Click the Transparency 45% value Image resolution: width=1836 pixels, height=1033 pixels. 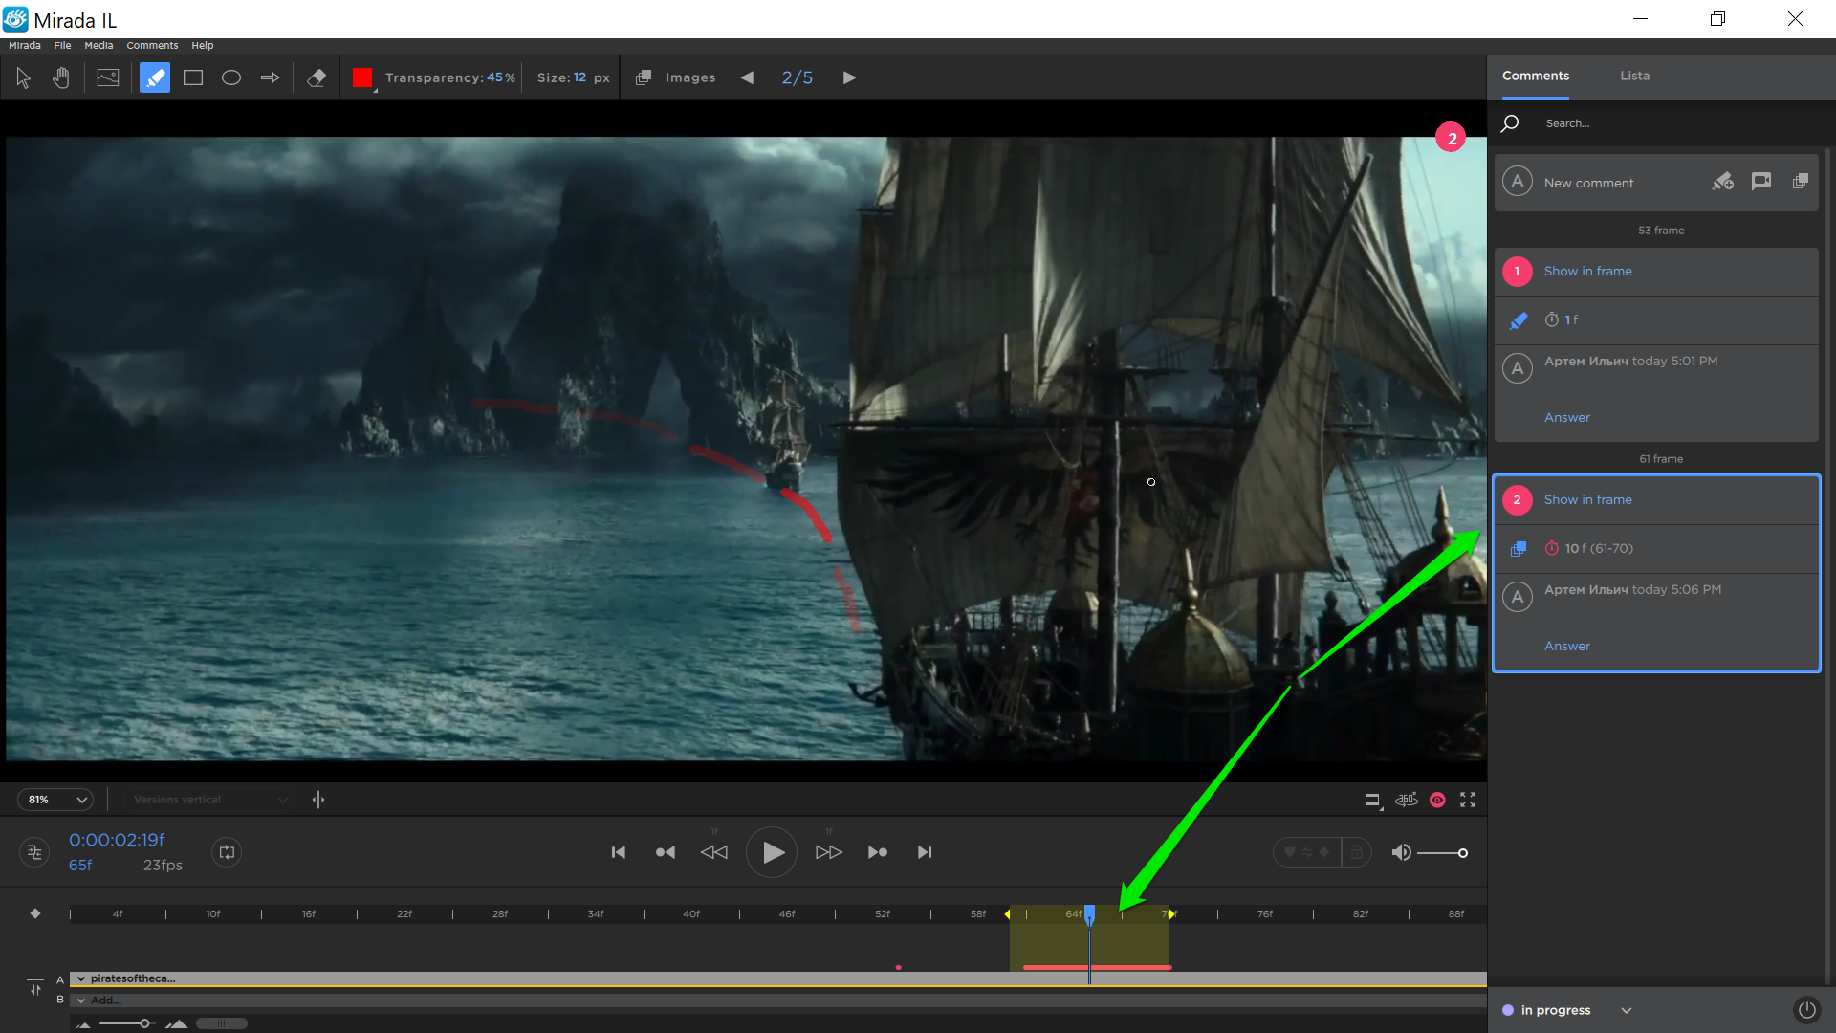coord(500,77)
